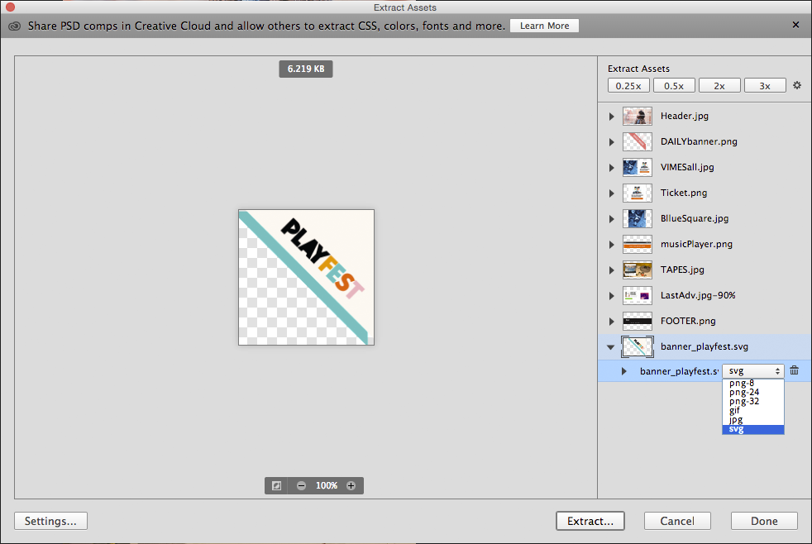Add a 3x scale asset
This screenshot has height=544, width=812.
pos(765,86)
